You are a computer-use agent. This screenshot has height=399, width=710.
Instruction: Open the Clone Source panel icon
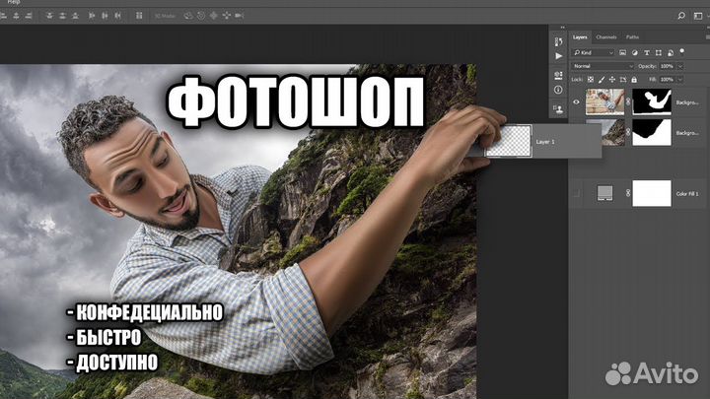[558, 109]
